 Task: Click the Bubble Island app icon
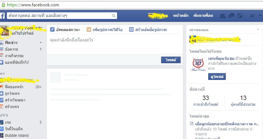click(x=1, y=135)
